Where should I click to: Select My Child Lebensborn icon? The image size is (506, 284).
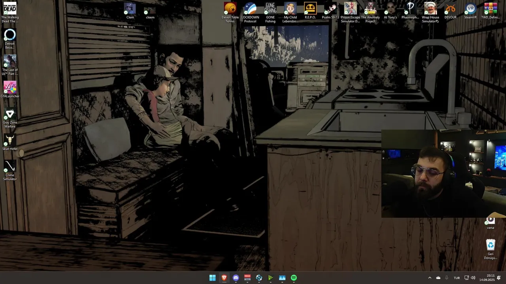(x=290, y=12)
